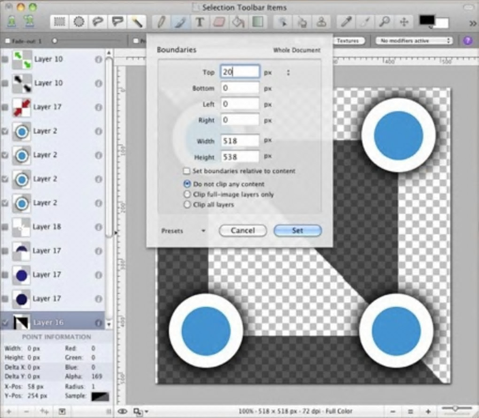Viewport: 479px width, 418px height.
Task: Select the zoom magnifier tool
Action: 385,22
